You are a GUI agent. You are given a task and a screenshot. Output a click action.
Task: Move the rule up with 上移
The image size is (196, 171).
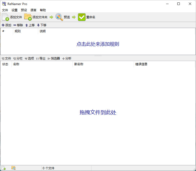(x=30, y=25)
